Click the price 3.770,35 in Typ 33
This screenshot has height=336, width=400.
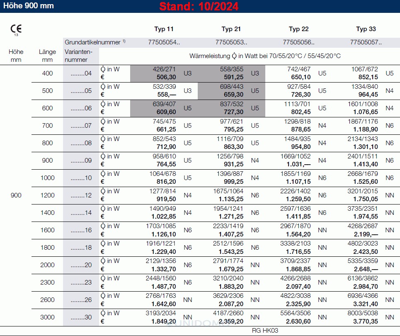click(366, 321)
